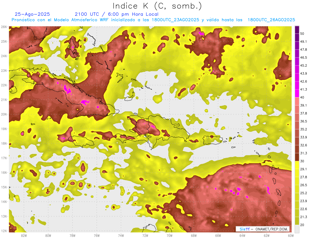309x239 pixels.
Task: Click the time label "2100 UTC / 6:00 pm Hora Local"
Action: tap(117, 14)
